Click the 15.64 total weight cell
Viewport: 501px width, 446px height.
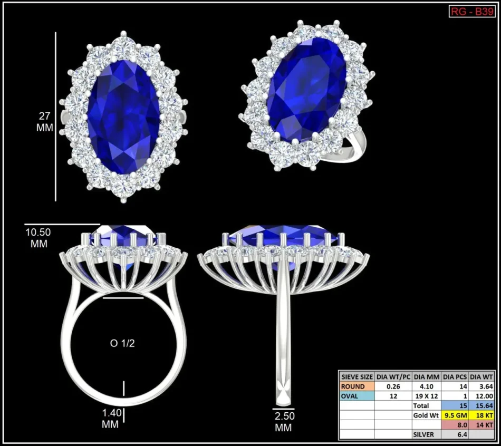coord(481,405)
